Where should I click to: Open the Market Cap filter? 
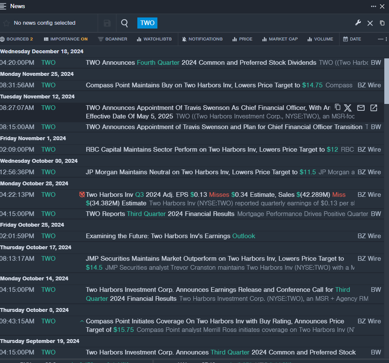coord(280,39)
